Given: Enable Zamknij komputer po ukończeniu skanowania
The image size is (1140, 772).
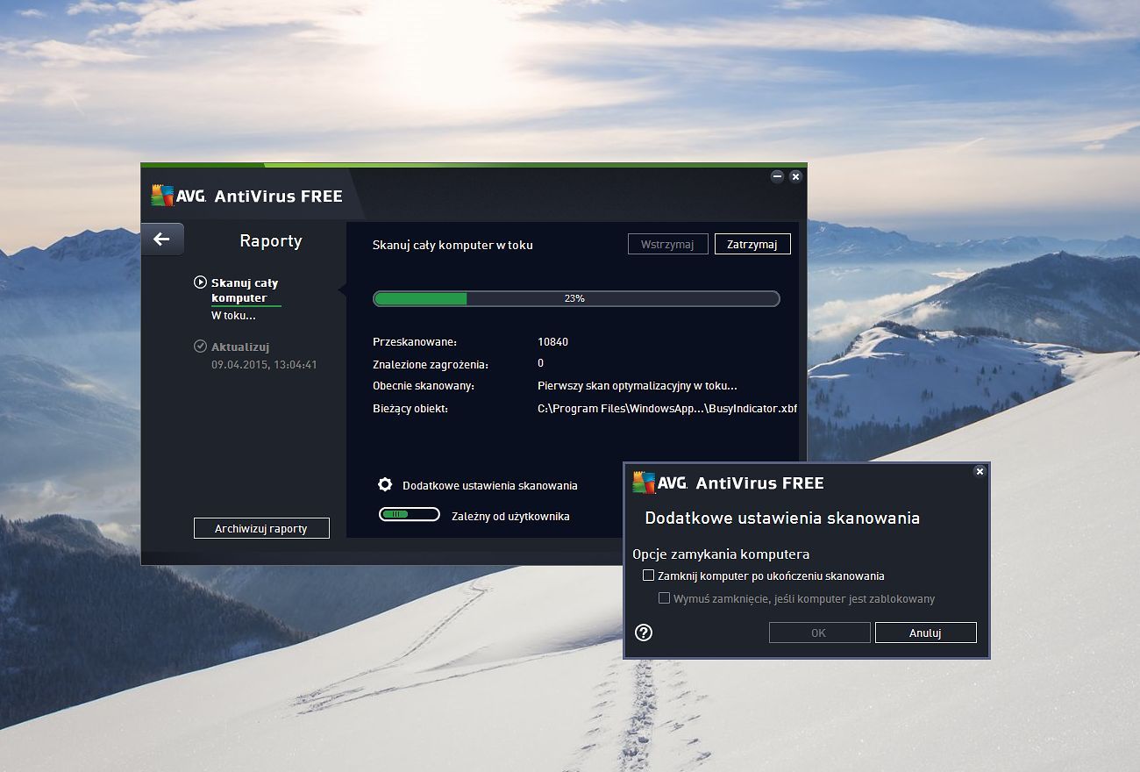Looking at the screenshot, I should pos(650,575).
